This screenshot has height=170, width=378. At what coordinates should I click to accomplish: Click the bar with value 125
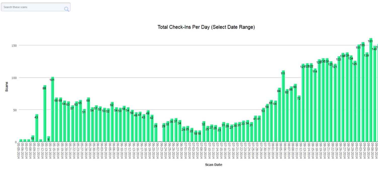point(331,102)
